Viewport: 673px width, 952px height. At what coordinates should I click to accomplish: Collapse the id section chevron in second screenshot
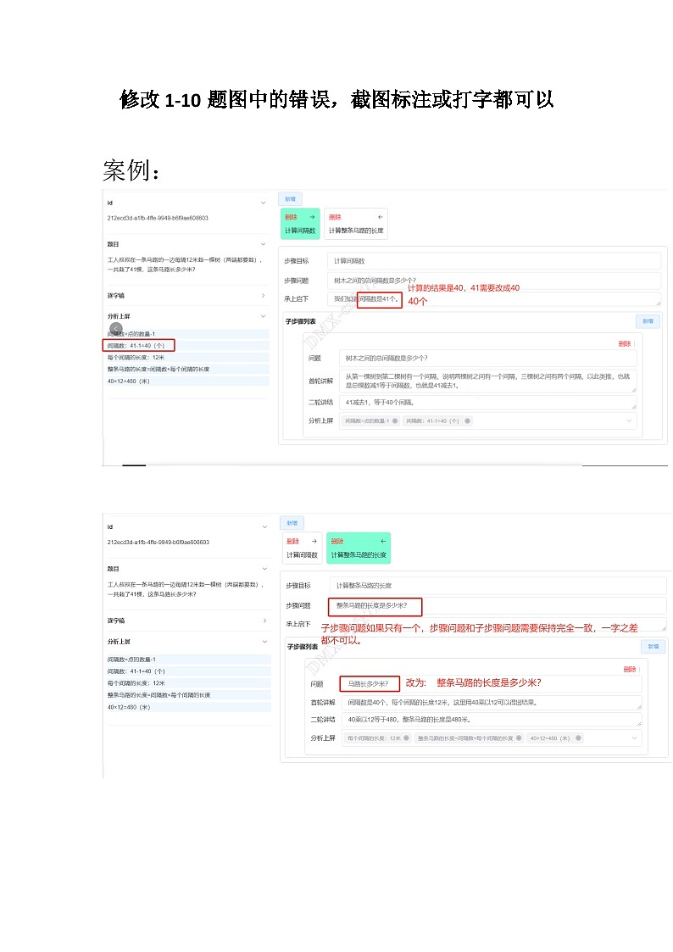pyautogui.click(x=264, y=527)
